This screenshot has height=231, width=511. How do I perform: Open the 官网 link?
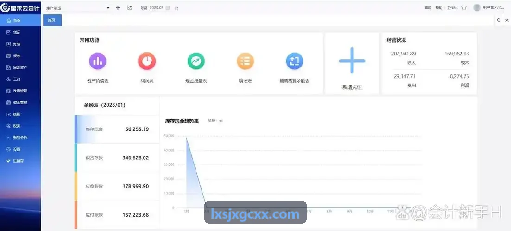pos(428,8)
